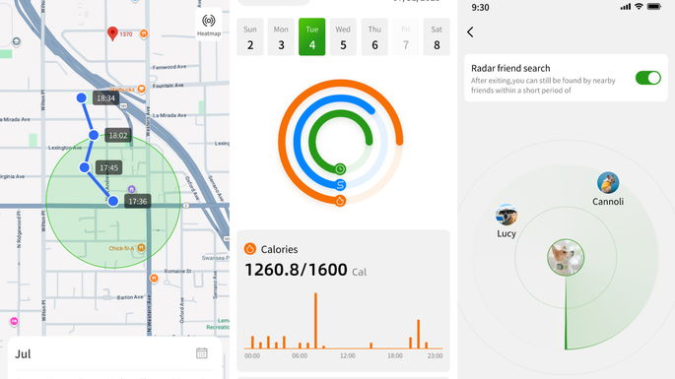Open the calendar icon beside Jul

[x=201, y=353]
